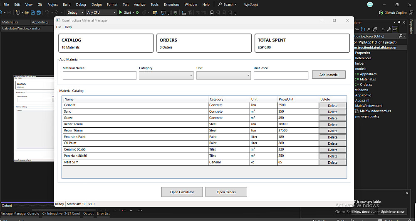Viewport: 416px width, 221px height.
Task: Expand the Any CPU platform dropdown
Action: (x=101, y=12)
